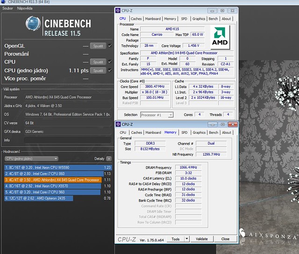The image size is (299, 254).
Task: Click the CPU-Z icon in upper window title
Action: [x=118, y=10]
